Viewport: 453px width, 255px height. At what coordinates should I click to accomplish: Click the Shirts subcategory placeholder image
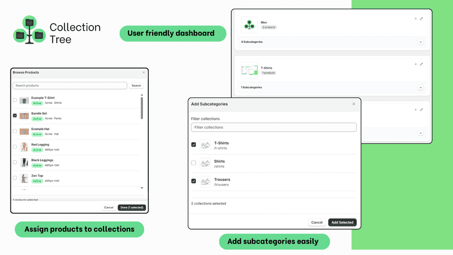click(205, 164)
